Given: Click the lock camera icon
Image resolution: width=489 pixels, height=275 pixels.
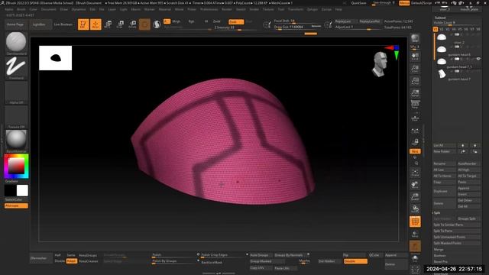Looking at the screenshot, I should point(415,142).
